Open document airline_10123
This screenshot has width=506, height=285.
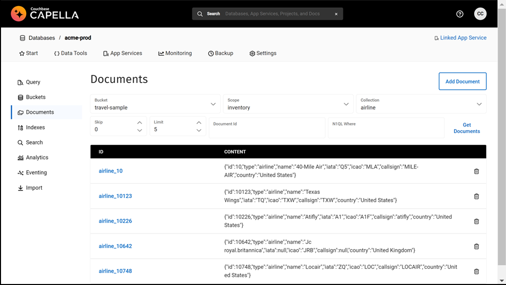pos(115,196)
